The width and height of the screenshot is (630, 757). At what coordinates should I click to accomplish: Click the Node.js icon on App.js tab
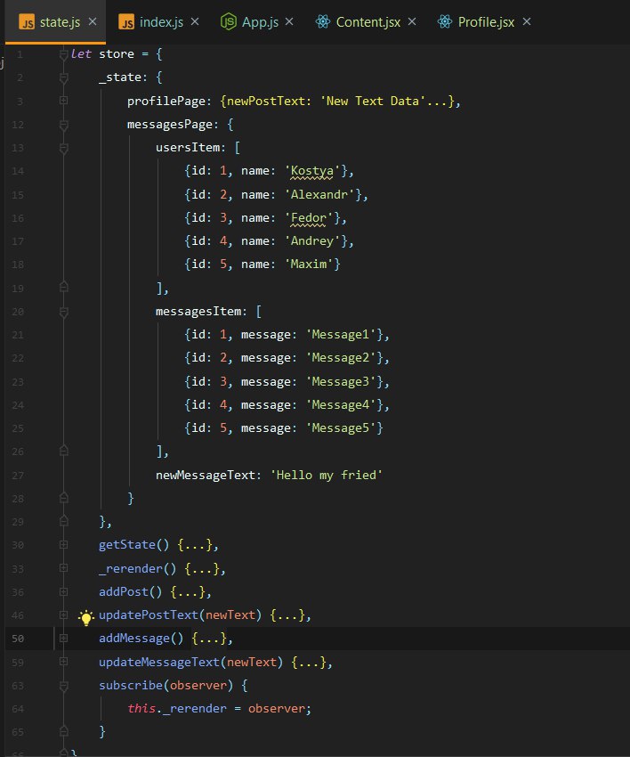pos(228,21)
